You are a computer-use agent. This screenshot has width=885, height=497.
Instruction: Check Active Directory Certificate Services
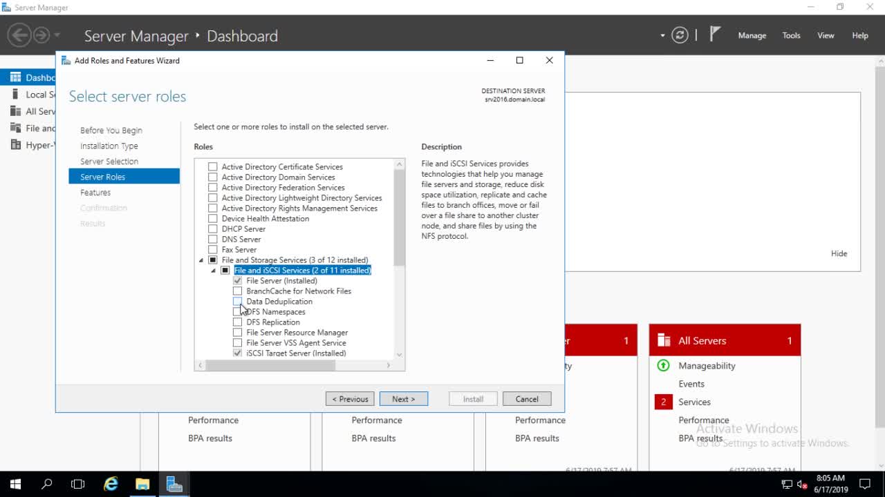click(x=213, y=167)
